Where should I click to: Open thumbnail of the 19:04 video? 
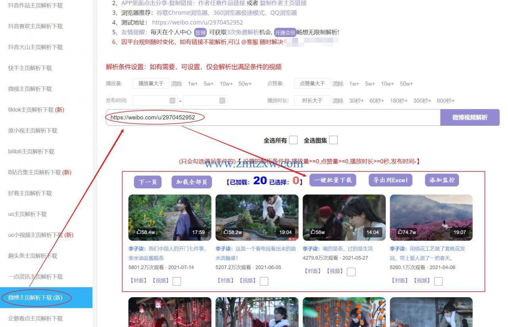click(257, 217)
